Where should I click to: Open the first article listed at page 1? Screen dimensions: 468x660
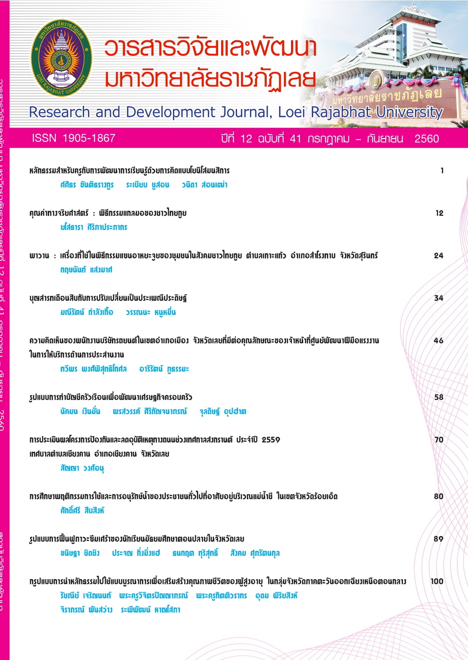pyautogui.click(x=129, y=170)
